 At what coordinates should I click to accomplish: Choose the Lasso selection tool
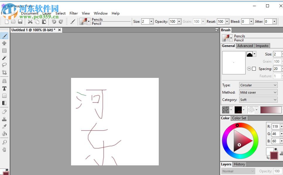coord(4,65)
